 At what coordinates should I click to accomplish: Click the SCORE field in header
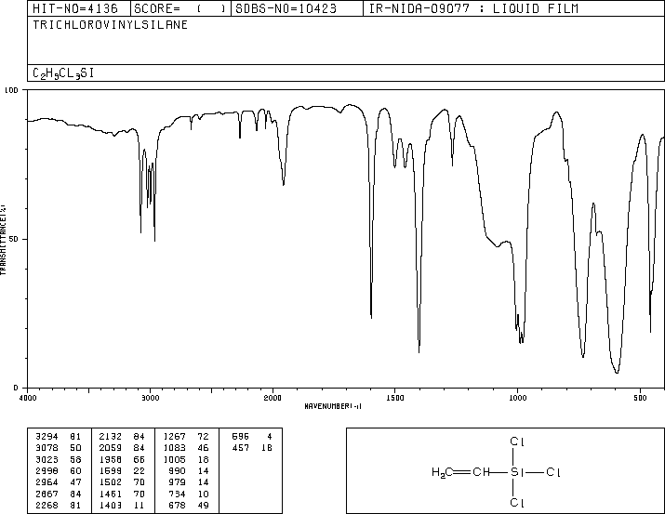click(180, 8)
